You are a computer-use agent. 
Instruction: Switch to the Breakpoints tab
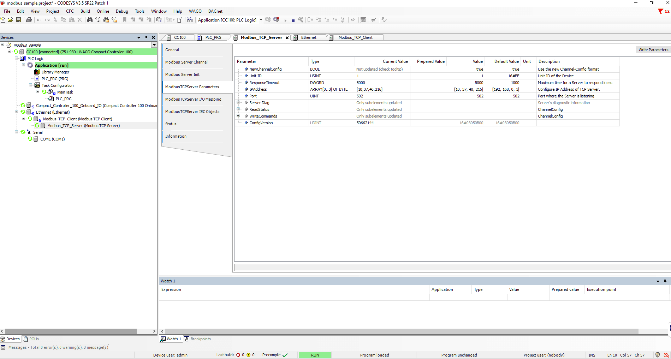coord(197,339)
